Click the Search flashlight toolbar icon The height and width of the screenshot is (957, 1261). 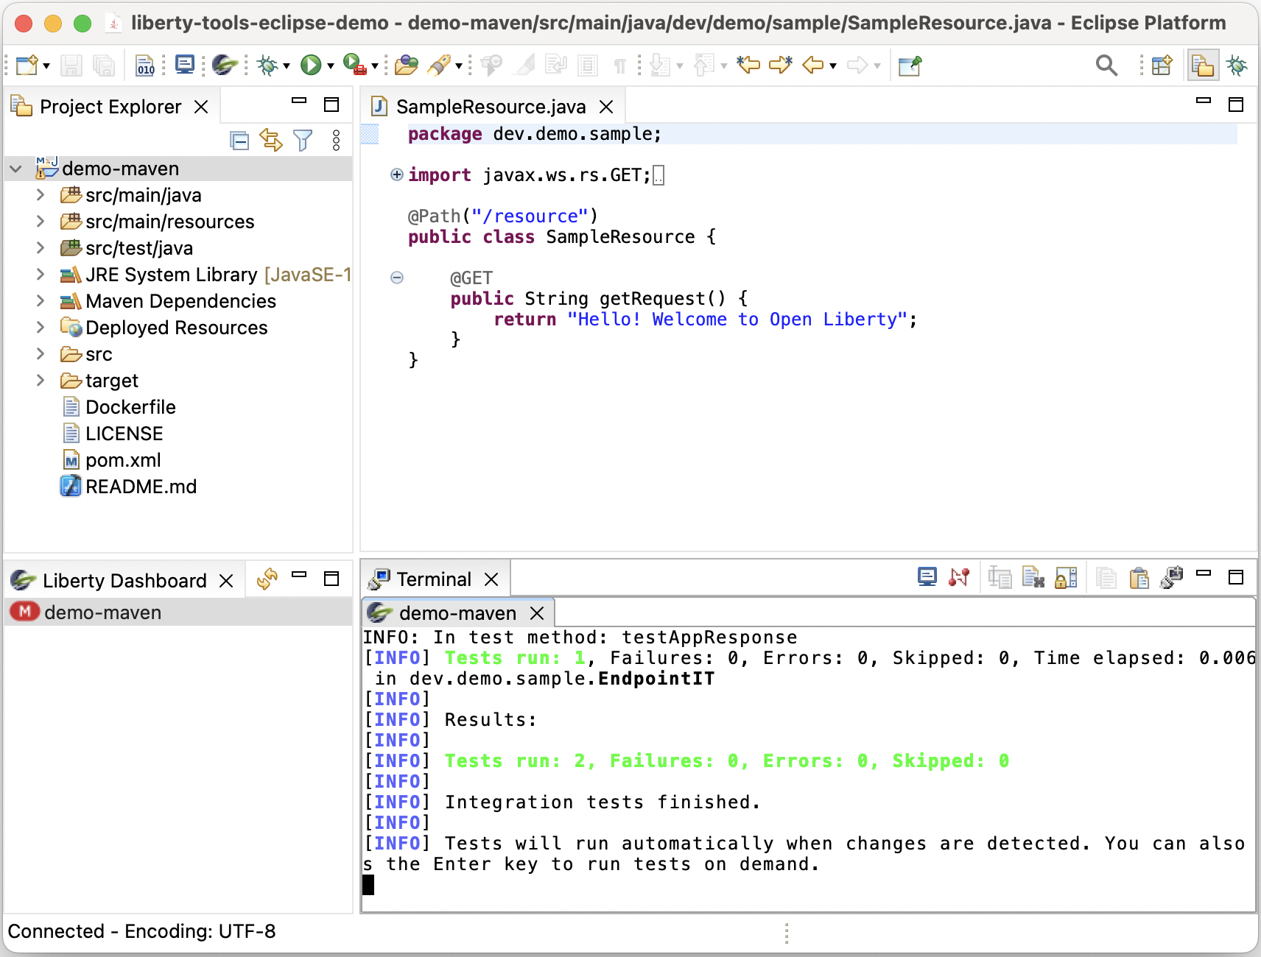tap(439, 66)
